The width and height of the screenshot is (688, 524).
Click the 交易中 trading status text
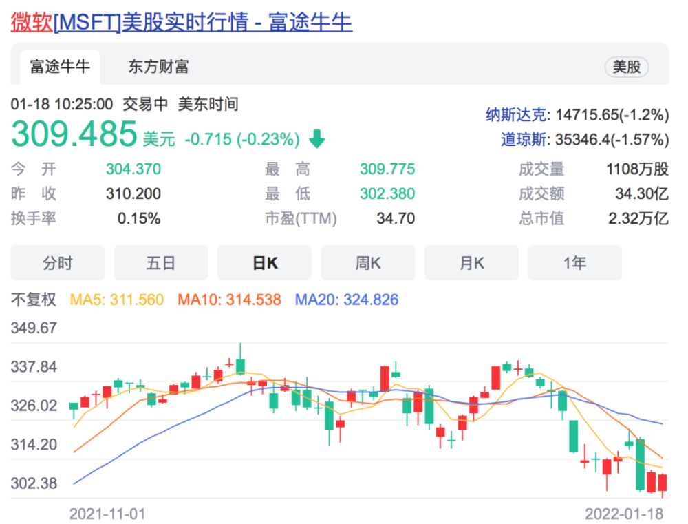click(145, 105)
